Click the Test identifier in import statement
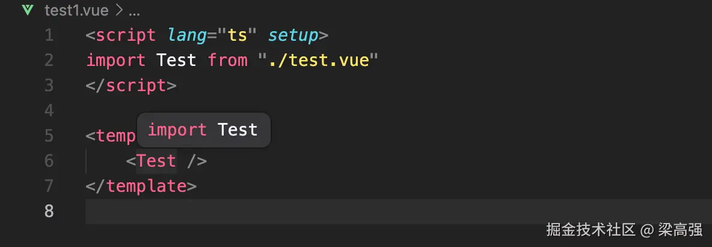This screenshot has height=247, width=712. pos(176,61)
